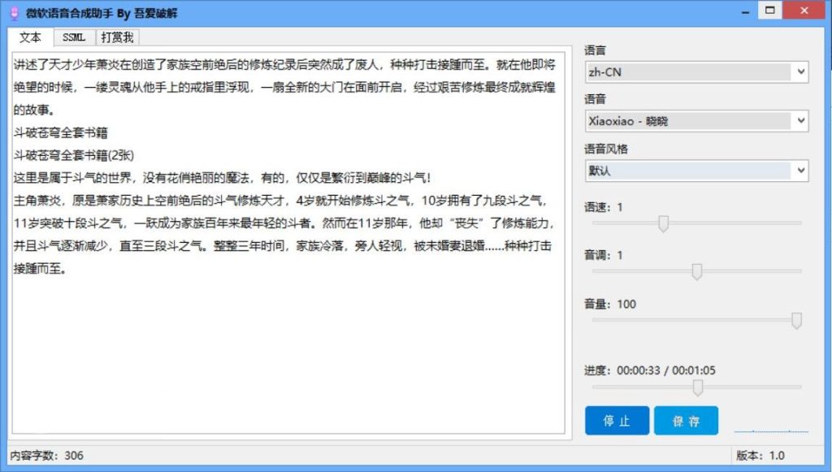The height and width of the screenshot is (472, 832).
Task: Open the SSML tab
Action: point(74,37)
